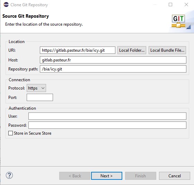Select the Repository path field
194x185 pixels.
coord(113,69)
